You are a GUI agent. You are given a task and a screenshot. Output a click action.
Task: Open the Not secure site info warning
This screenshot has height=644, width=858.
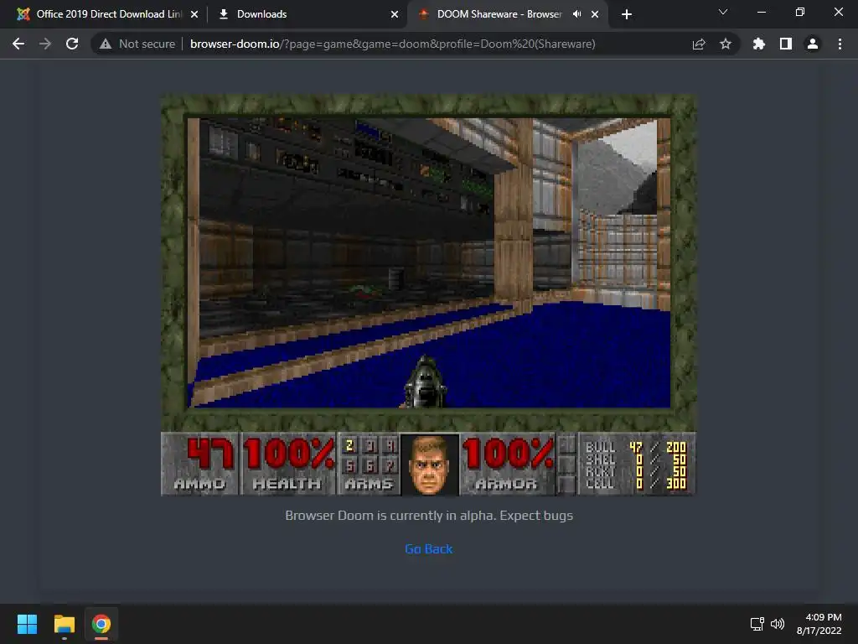pyautogui.click(x=137, y=44)
